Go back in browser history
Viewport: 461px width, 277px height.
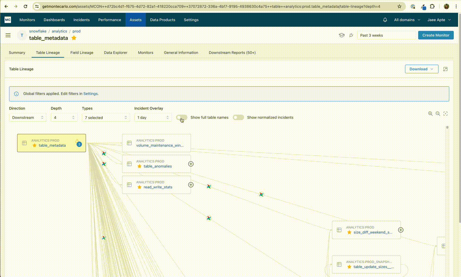(6, 6)
